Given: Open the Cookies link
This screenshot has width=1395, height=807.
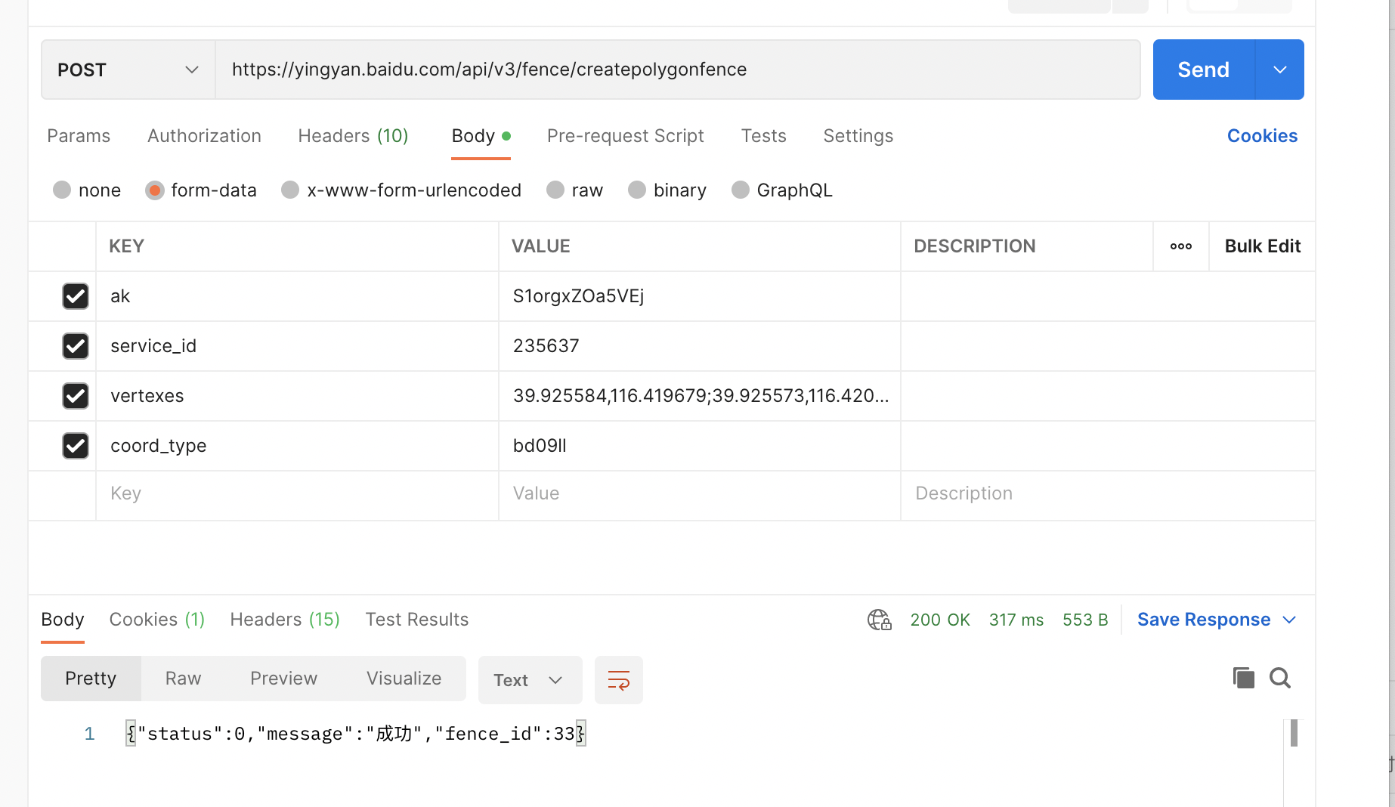Looking at the screenshot, I should tap(1261, 136).
